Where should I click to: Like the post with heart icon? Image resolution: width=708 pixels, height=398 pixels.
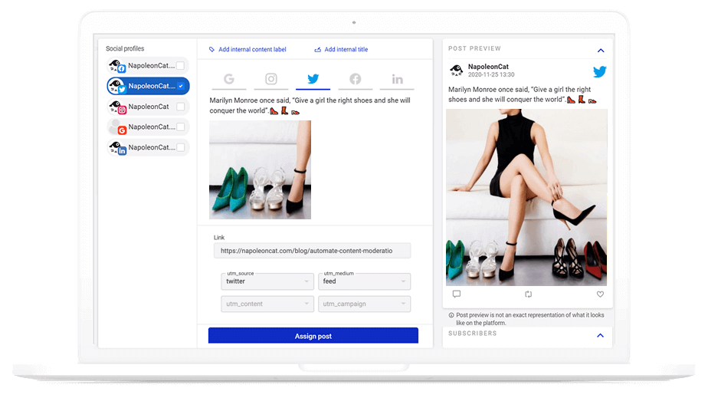click(600, 294)
